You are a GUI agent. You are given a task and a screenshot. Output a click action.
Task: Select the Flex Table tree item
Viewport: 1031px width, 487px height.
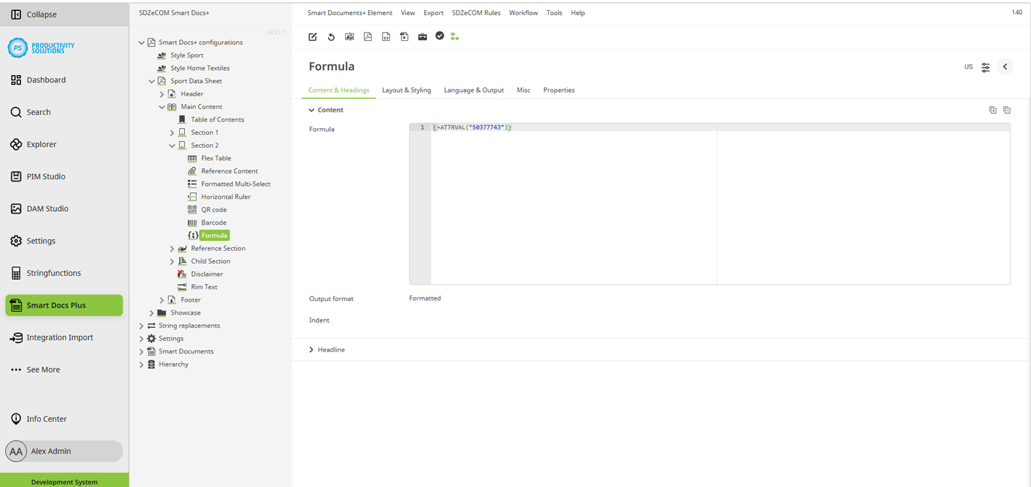(216, 159)
